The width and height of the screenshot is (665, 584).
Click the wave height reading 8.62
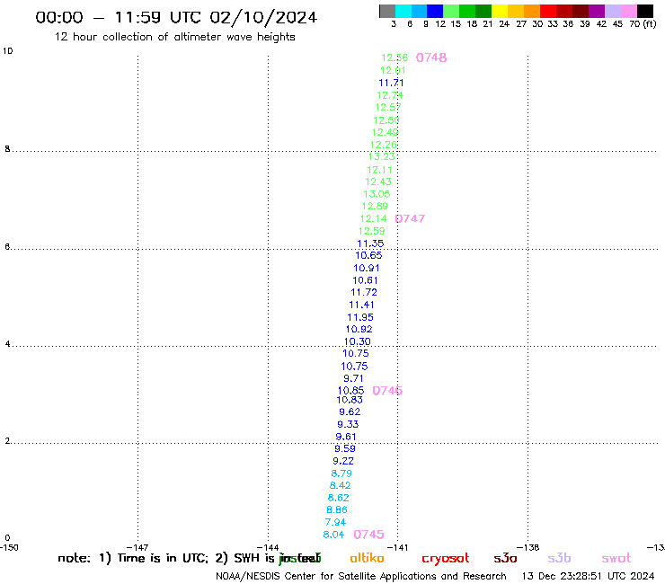[x=339, y=498]
